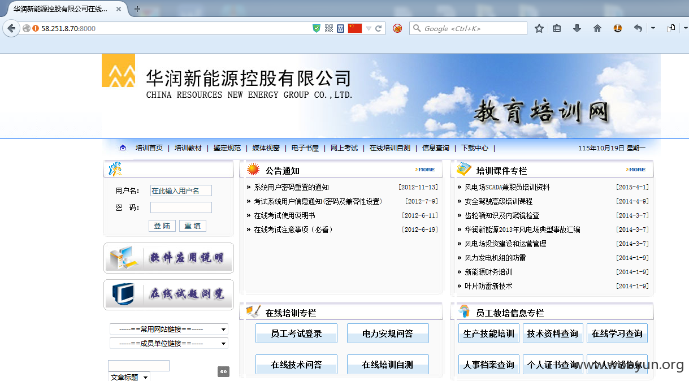This screenshot has width=689, height=381.
Task: Click the 重填 reset button
Action: (193, 226)
